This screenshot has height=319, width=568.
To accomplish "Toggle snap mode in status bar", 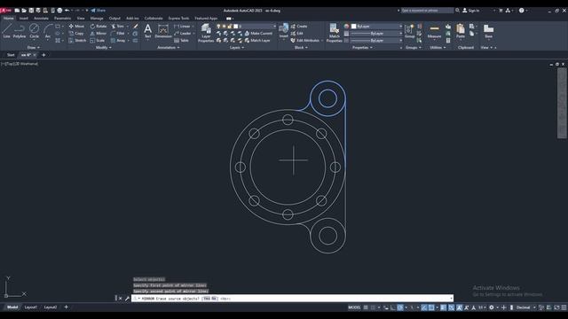I will tap(373, 307).
